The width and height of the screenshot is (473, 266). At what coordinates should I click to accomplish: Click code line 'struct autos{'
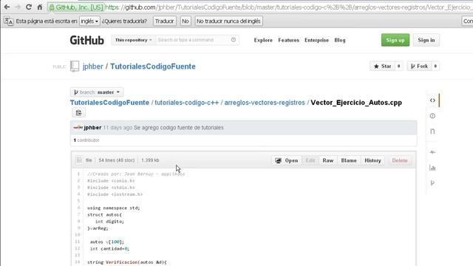pos(104,215)
